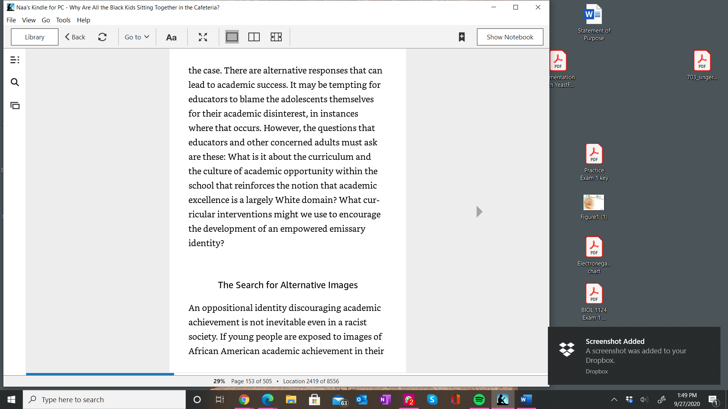Screen dimensions: 728x409
Task: Open the pink taskbar app with 2 badge
Action: coord(409,400)
